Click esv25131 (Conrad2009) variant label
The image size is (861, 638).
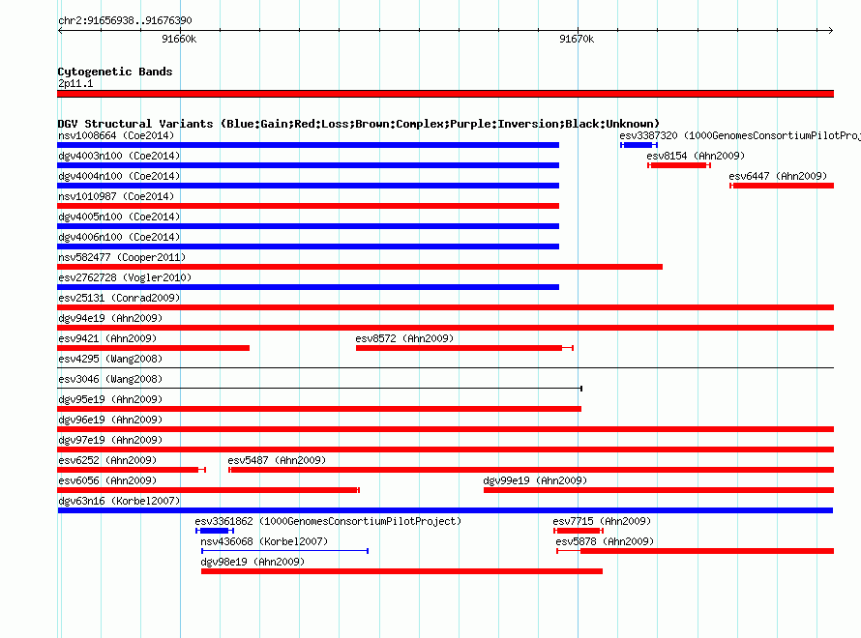coord(119,298)
